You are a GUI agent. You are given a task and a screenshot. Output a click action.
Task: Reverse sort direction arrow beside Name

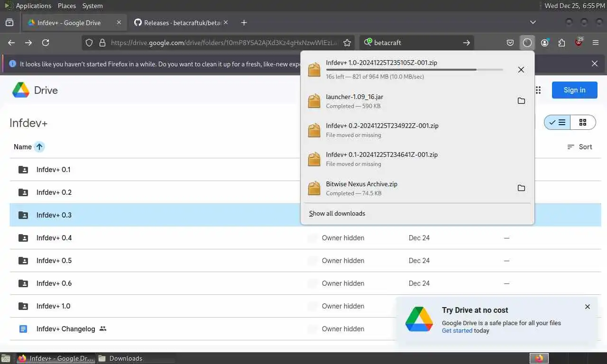click(39, 147)
